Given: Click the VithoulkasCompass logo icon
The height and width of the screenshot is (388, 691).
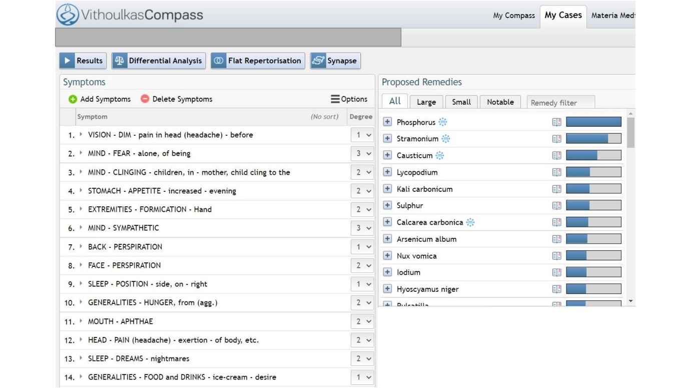Looking at the screenshot, I should tap(68, 15).
